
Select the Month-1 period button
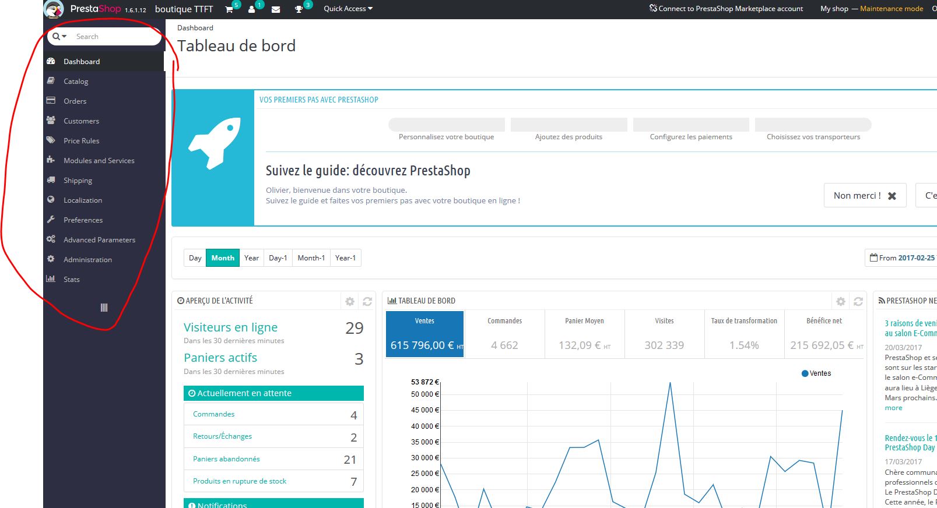tap(311, 257)
